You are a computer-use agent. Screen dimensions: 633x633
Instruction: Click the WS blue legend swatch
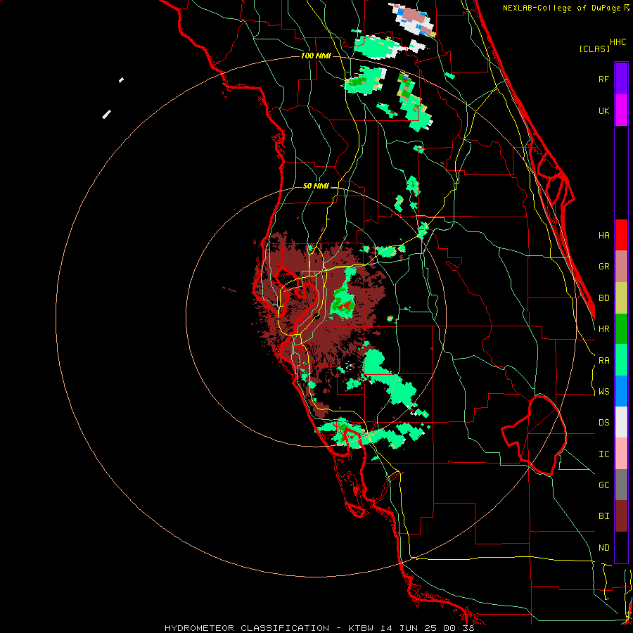621,391
